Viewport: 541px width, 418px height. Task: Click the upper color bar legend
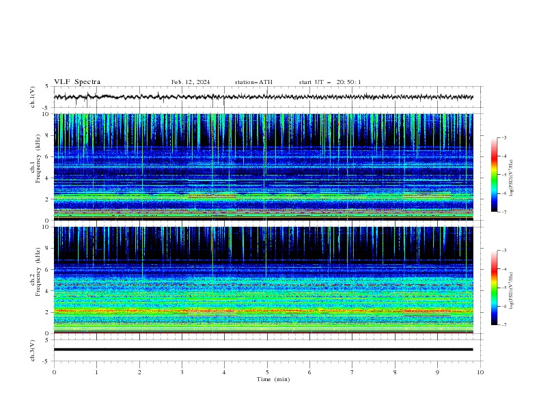click(494, 175)
